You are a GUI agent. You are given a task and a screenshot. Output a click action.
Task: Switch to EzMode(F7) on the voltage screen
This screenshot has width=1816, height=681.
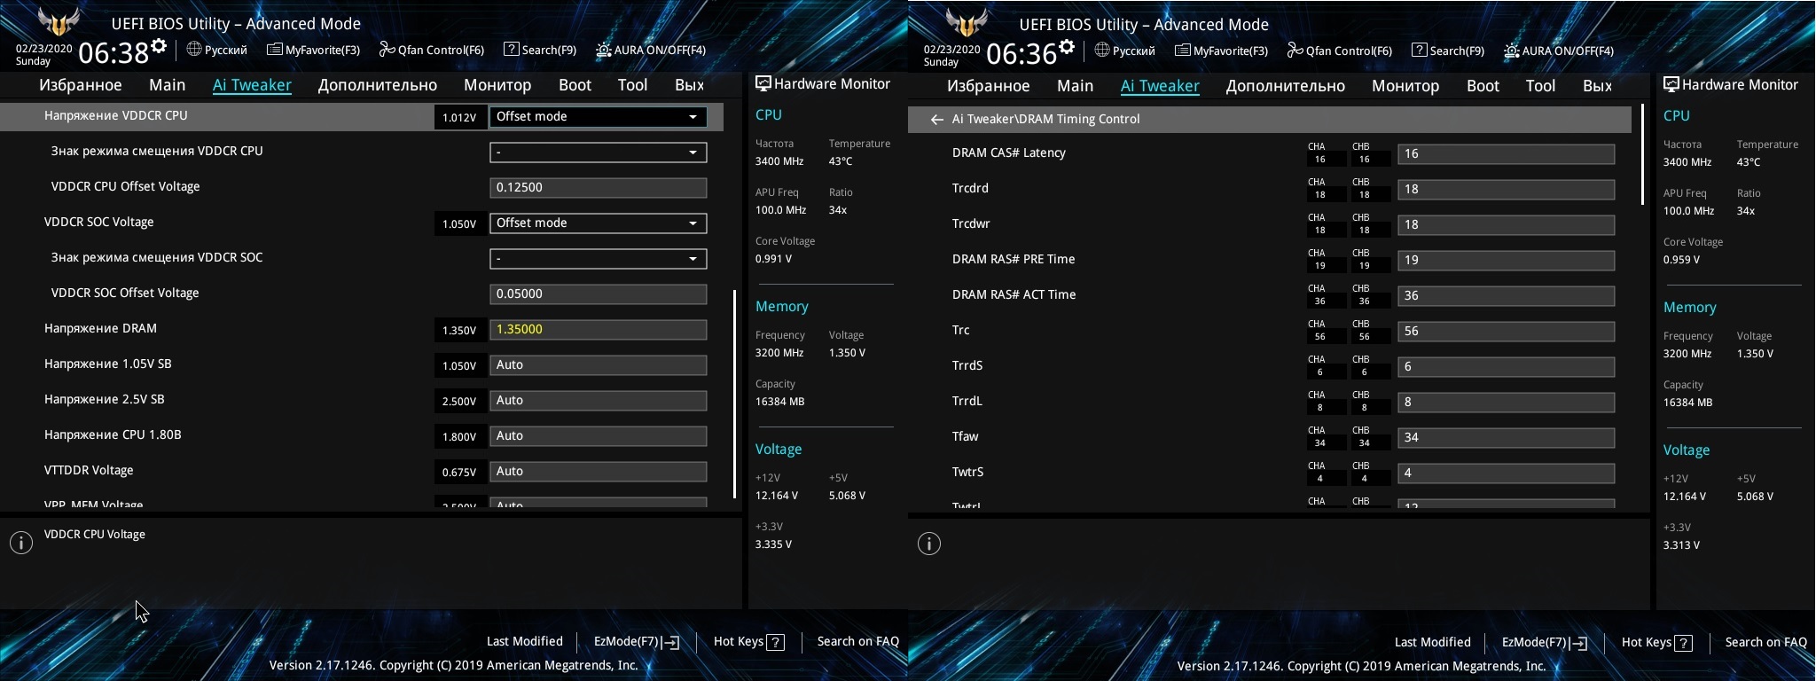click(x=637, y=641)
